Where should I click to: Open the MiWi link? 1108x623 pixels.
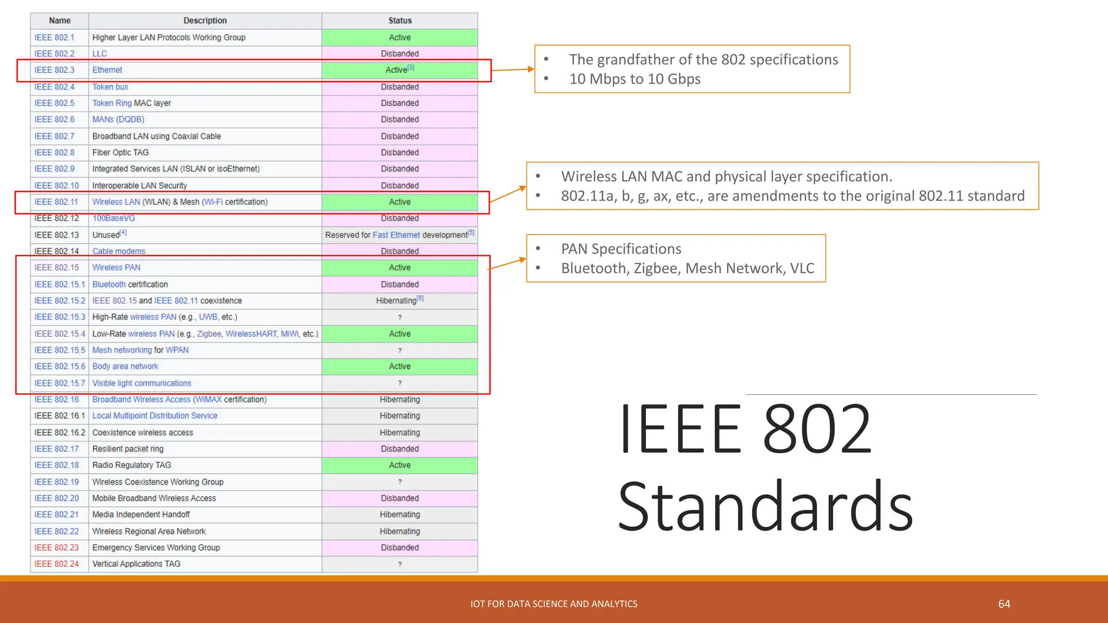[289, 334]
